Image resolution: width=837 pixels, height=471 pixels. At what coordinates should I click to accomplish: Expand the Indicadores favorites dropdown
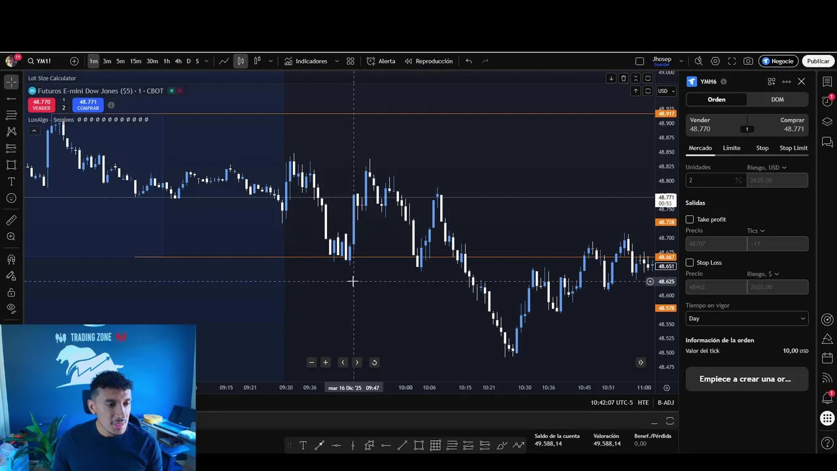(337, 61)
